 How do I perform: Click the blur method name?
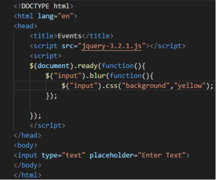(x=97, y=76)
